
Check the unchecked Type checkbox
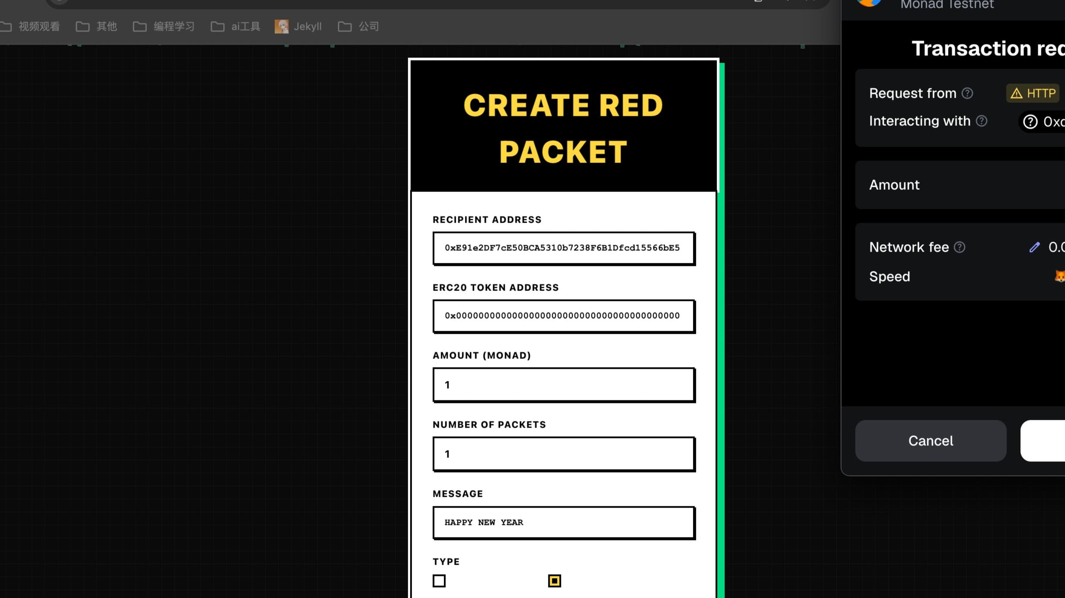click(439, 581)
